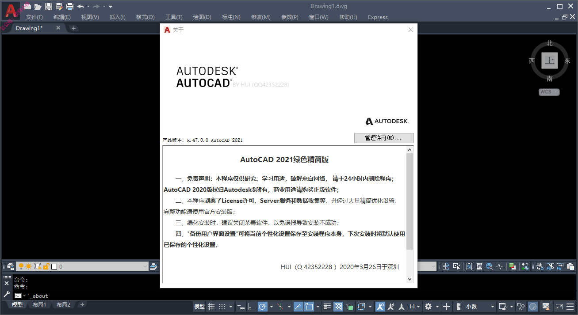
Task: Expand the undo history dropdown arrow
Action: (88, 6)
